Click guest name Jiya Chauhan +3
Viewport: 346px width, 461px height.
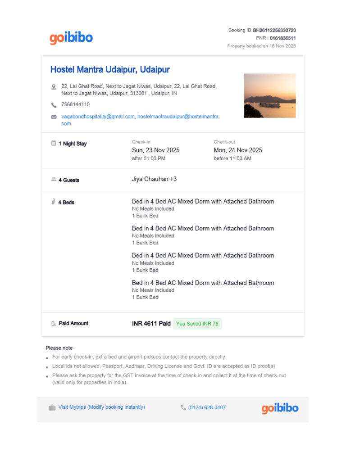pyautogui.click(x=154, y=179)
